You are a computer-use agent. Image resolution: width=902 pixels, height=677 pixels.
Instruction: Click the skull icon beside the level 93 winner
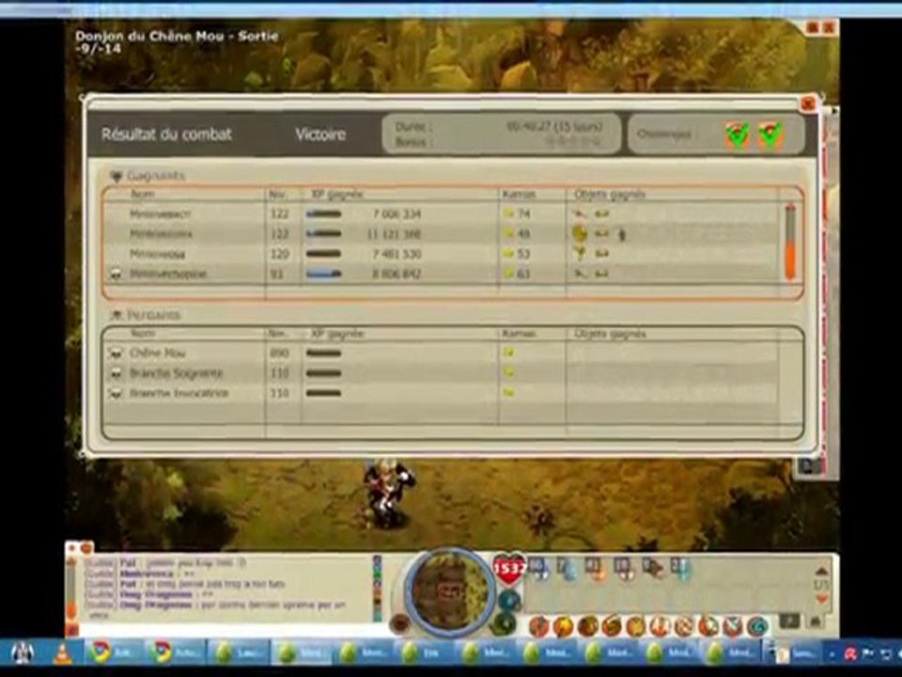117,274
